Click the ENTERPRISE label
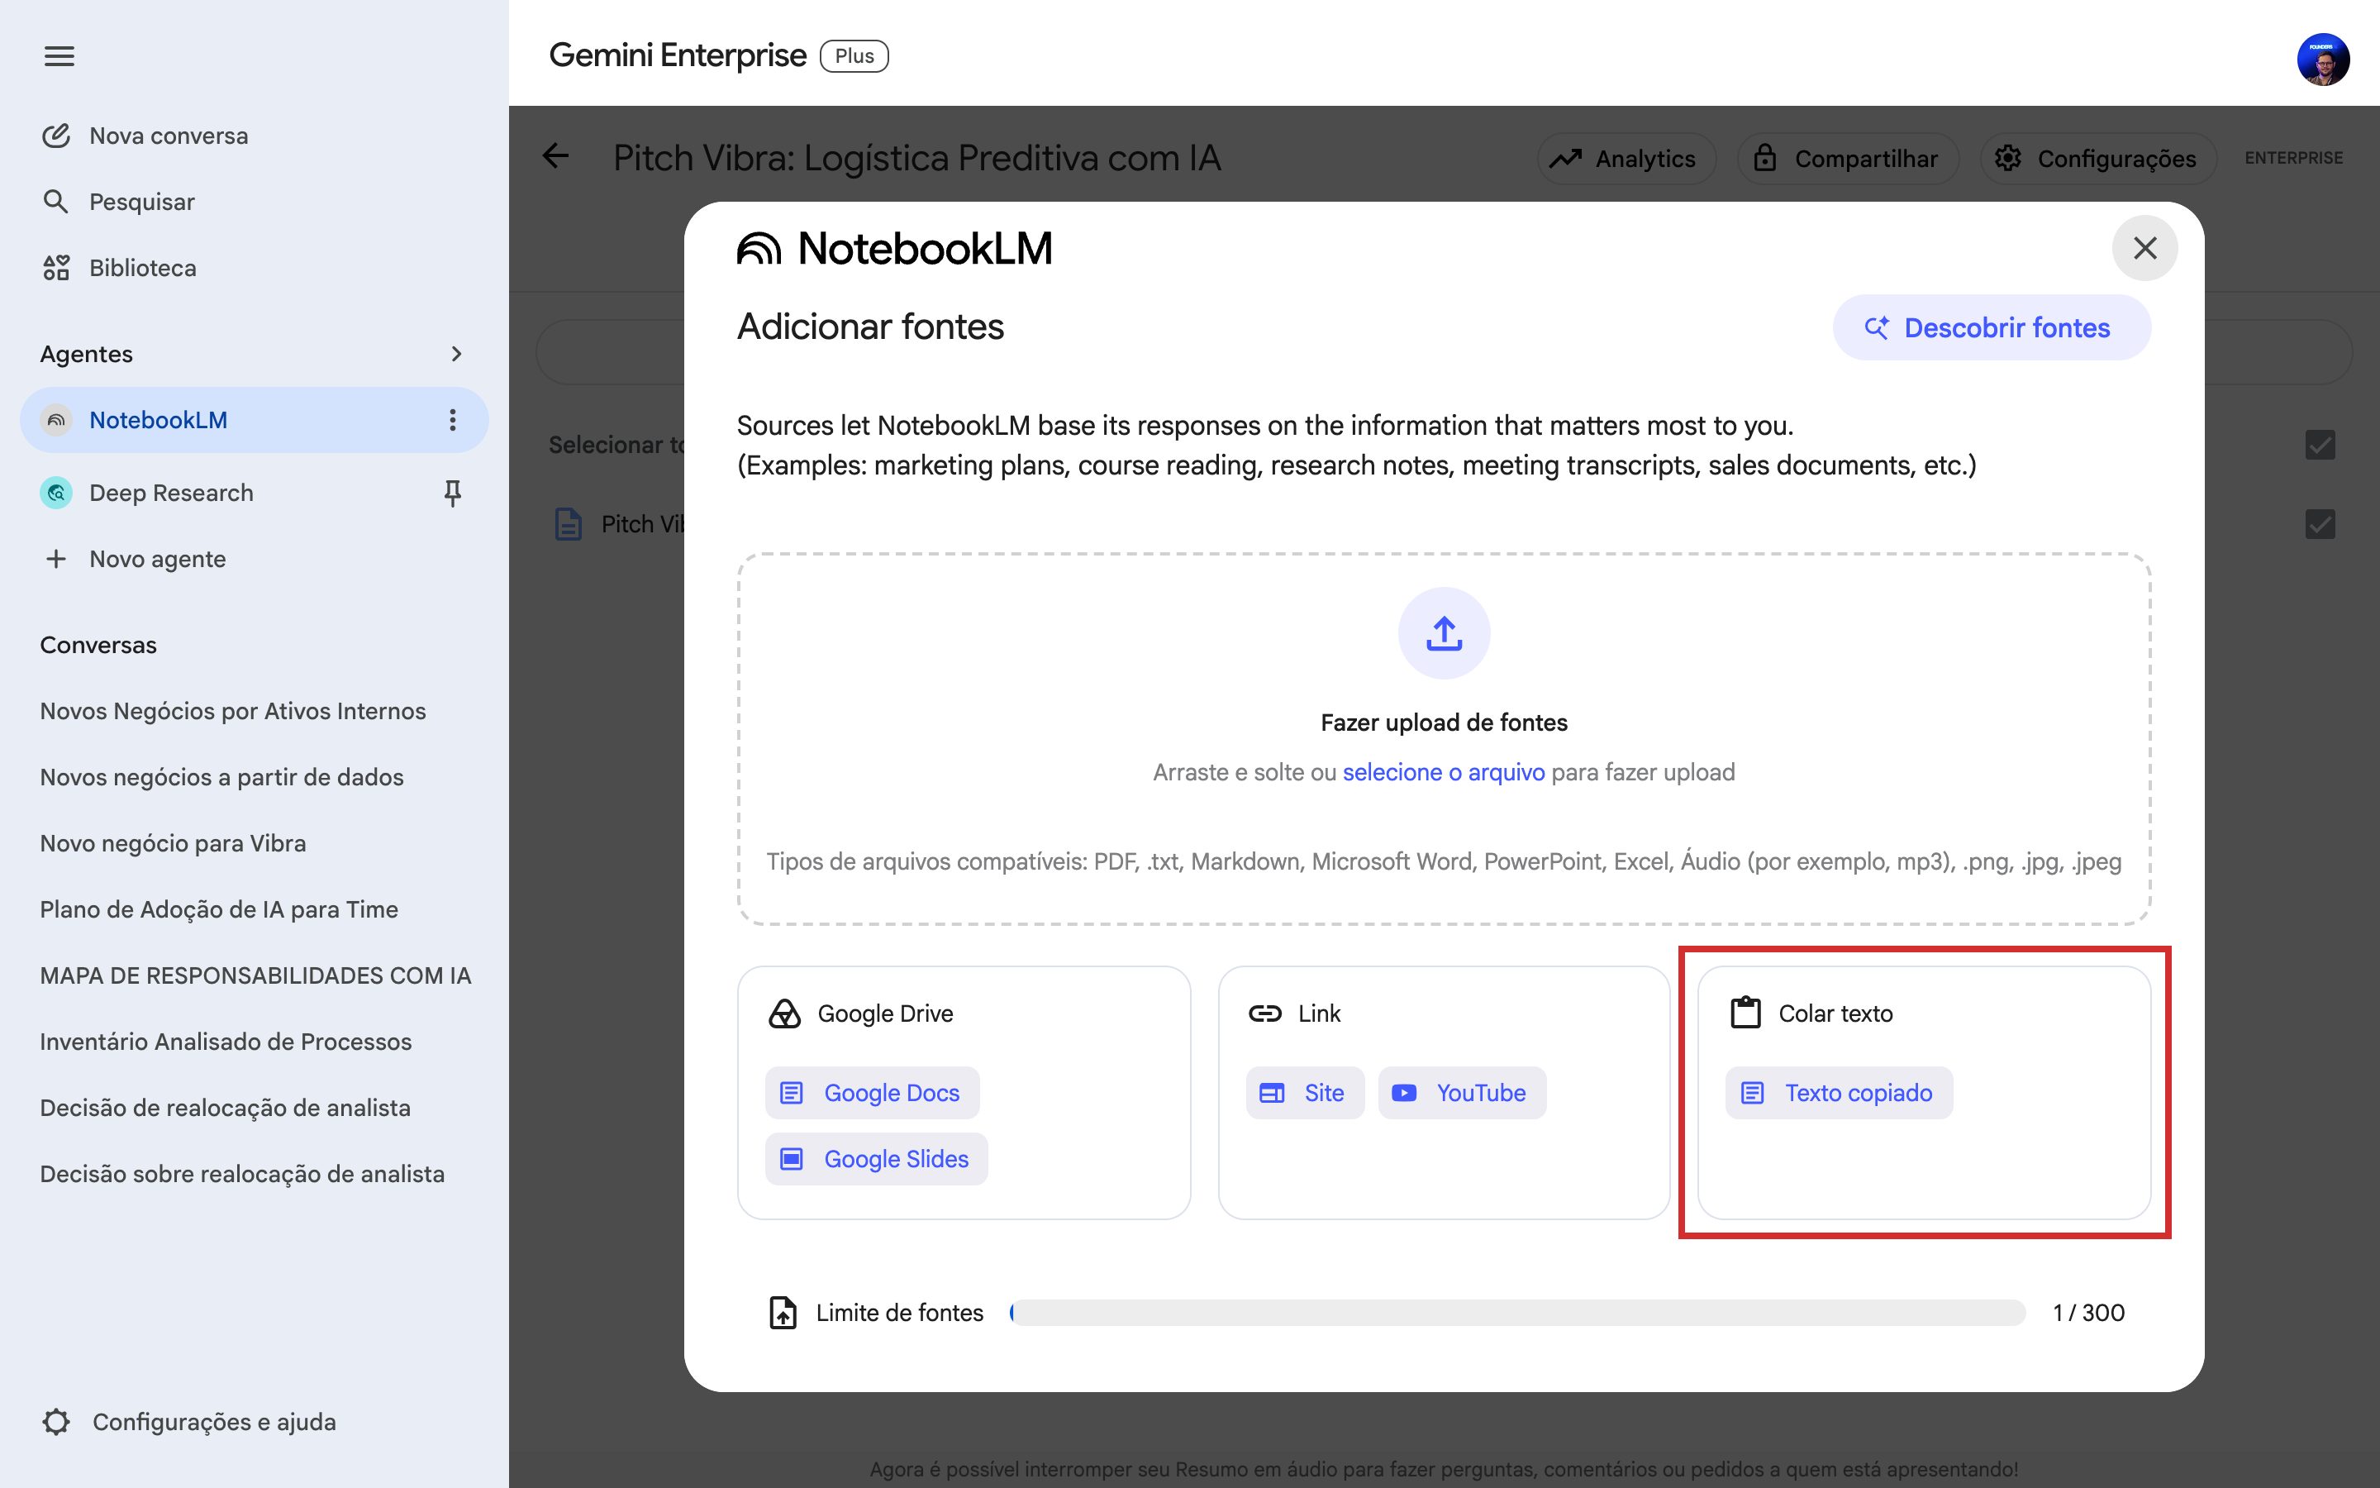The width and height of the screenshot is (2380, 1488). (x=2293, y=159)
